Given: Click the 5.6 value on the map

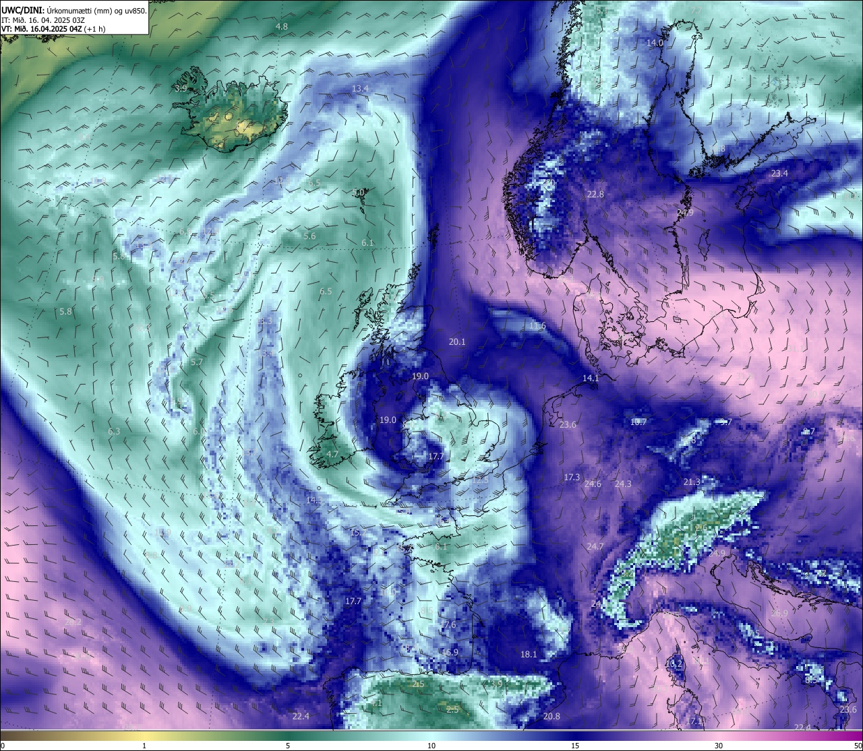Looking at the screenshot, I should (309, 236).
